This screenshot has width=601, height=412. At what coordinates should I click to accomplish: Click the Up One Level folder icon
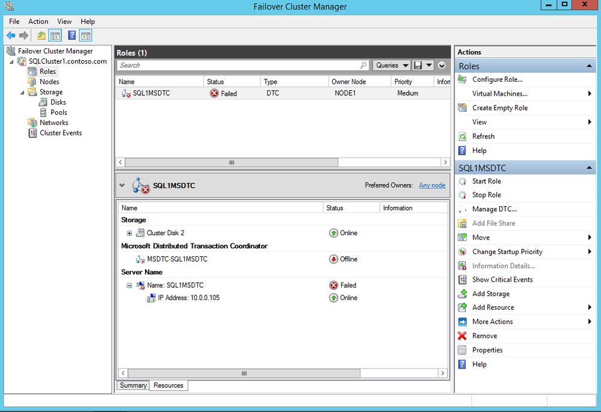pos(42,35)
